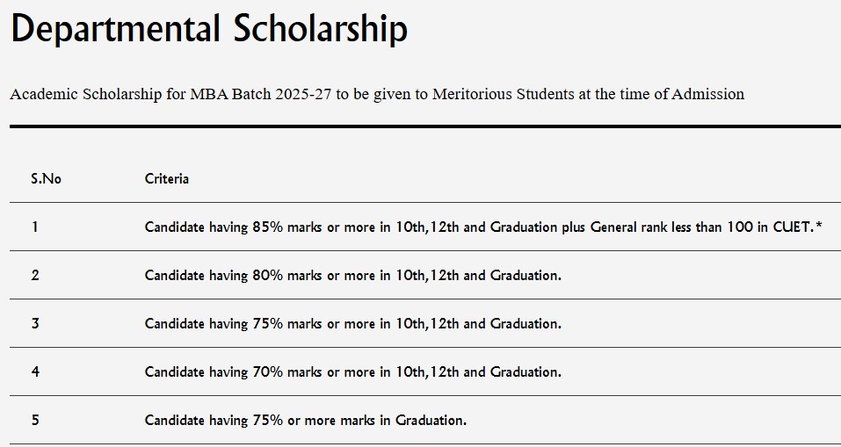
Task: Click the "85%" figure in the first criterion
Action: [267, 227]
